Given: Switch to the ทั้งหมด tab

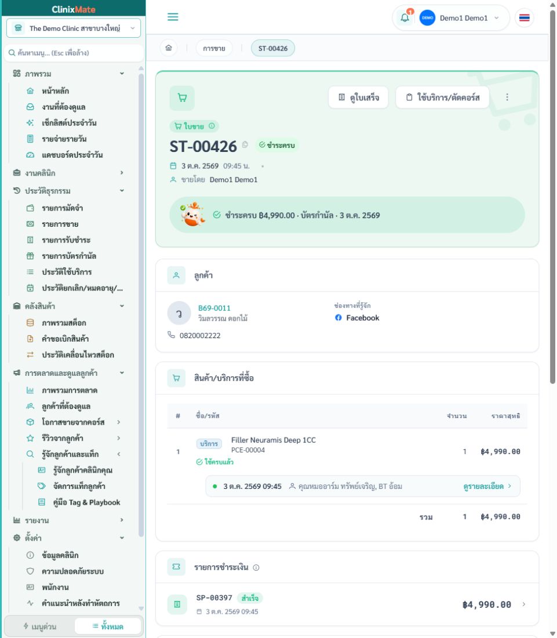Looking at the screenshot, I should click(x=108, y=626).
